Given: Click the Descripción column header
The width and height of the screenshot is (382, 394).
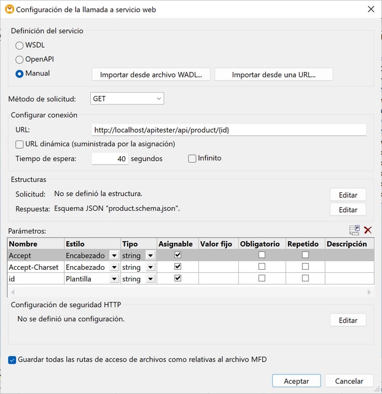Looking at the screenshot, I should tap(349, 244).
